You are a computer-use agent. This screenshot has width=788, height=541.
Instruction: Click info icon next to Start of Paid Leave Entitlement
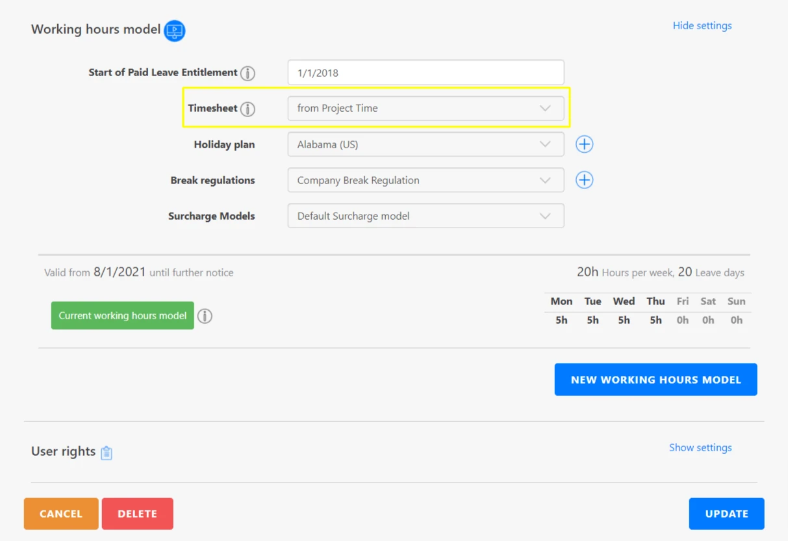point(248,73)
